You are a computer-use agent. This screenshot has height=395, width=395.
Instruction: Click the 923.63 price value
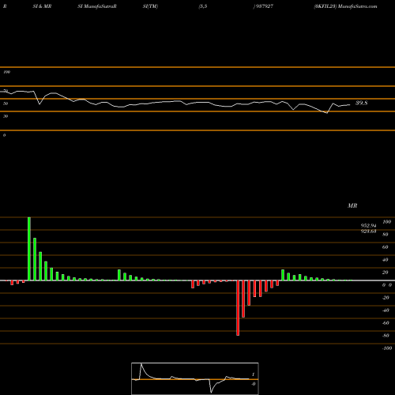[x=368, y=231]
